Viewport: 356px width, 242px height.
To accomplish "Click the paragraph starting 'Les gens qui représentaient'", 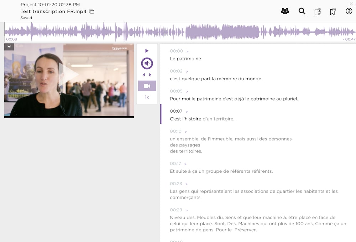I will pyautogui.click(x=254, y=194).
